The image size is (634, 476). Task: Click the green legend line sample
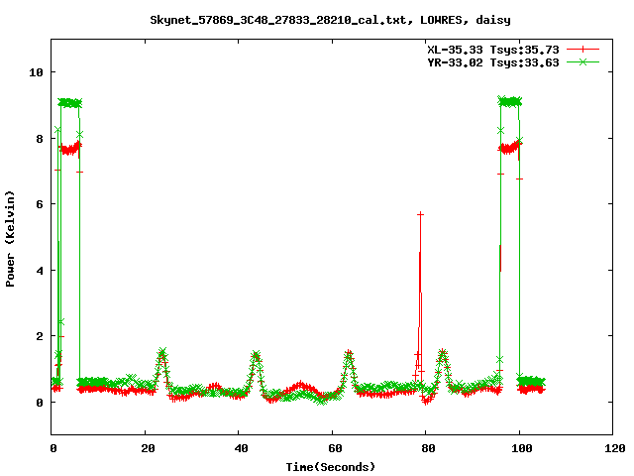click(x=582, y=61)
